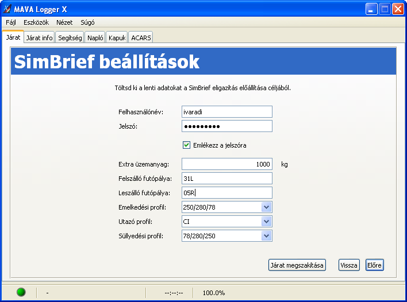Toggle the Emlékezz a jelszóra checkbox
The image size is (407, 302).
186,145
